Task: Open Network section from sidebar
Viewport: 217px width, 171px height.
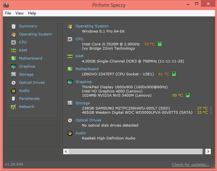Action: coord(26,107)
